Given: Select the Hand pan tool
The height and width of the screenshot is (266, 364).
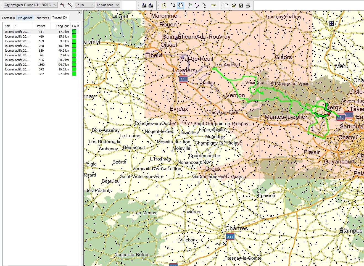Looking at the screenshot, I should (181, 5).
